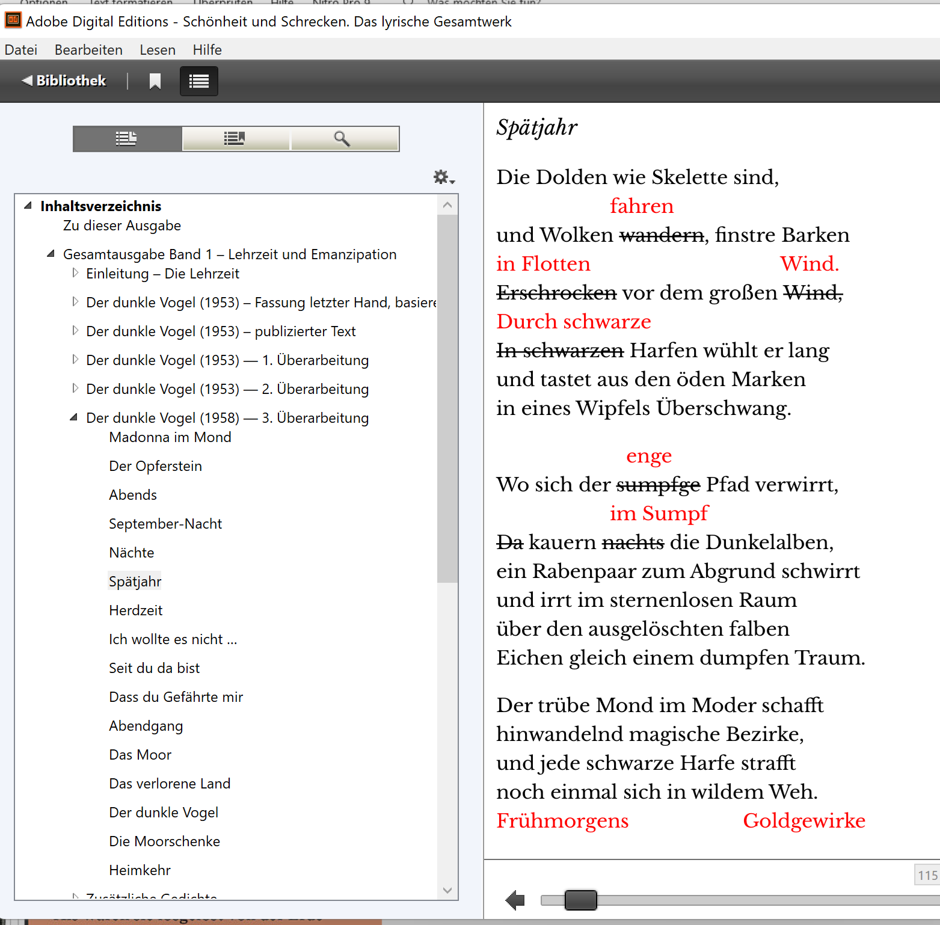The height and width of the screenshot is (925, 940).
Task: Open September-Nacht in contents
Action: coord(165,524)
